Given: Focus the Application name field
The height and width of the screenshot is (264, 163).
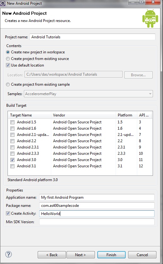Looking at the screenshot, I should [x=97, y=197].
